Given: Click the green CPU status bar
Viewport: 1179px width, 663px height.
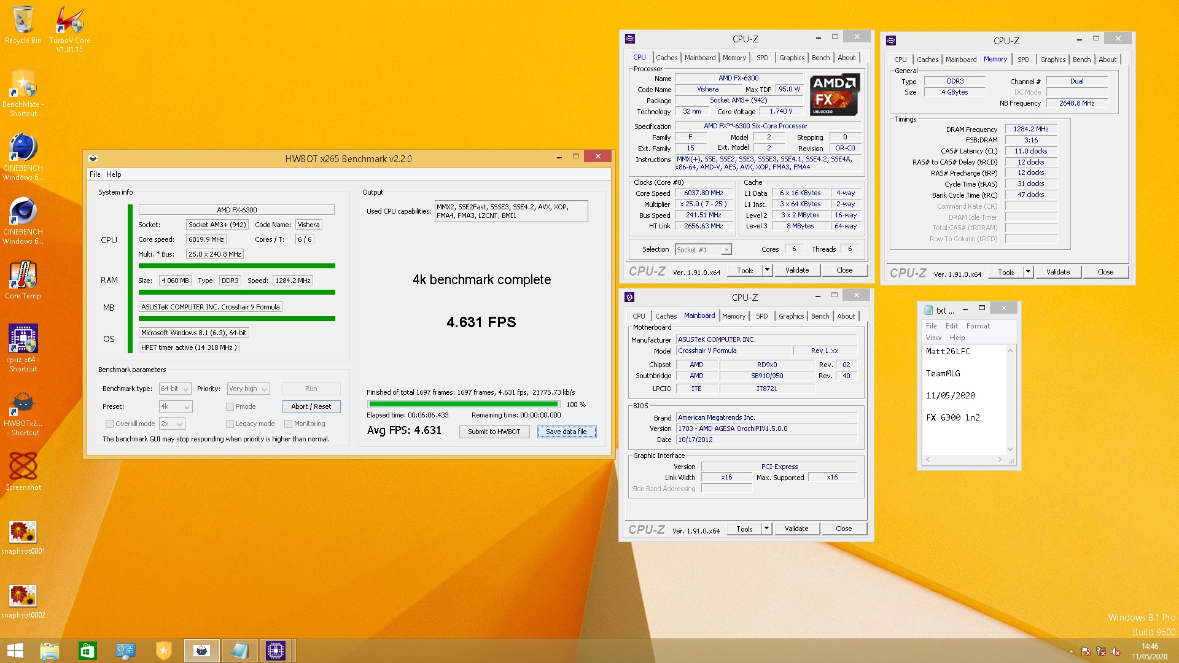Looking at the screenshot, I should point(236,266).
